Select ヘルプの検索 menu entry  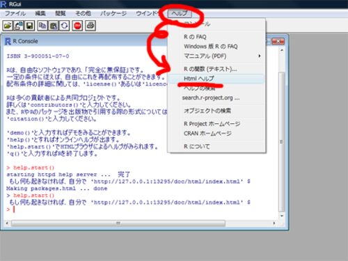[x=216, y=88]
